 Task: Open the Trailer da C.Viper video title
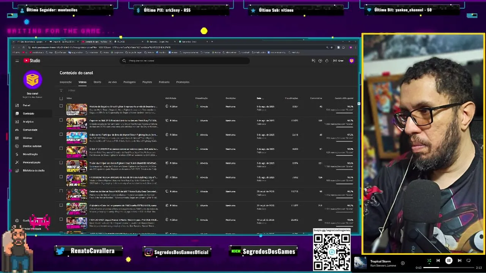tap(123, 163)
